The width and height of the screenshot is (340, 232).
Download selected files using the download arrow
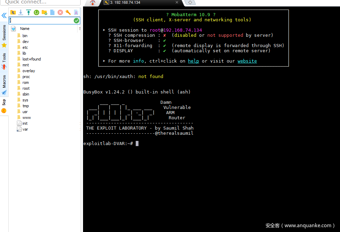[21, 12]
